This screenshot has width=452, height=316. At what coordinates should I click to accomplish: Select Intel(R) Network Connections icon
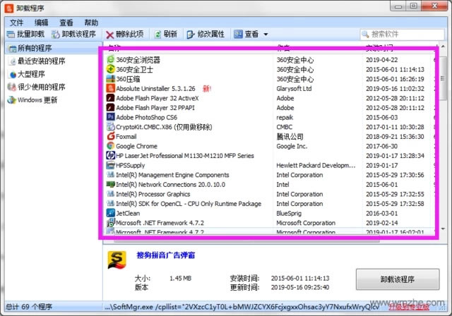pos(111,184)
